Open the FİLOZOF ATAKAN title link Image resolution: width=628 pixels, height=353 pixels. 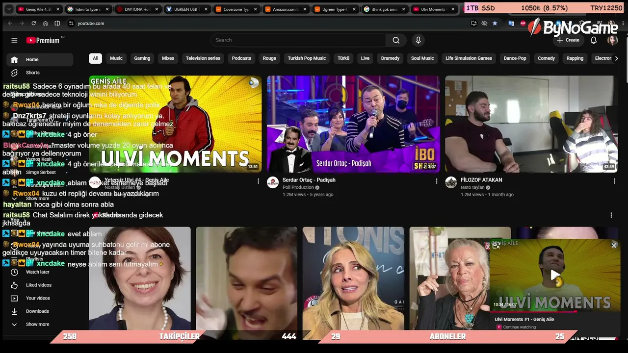point(481,180)
